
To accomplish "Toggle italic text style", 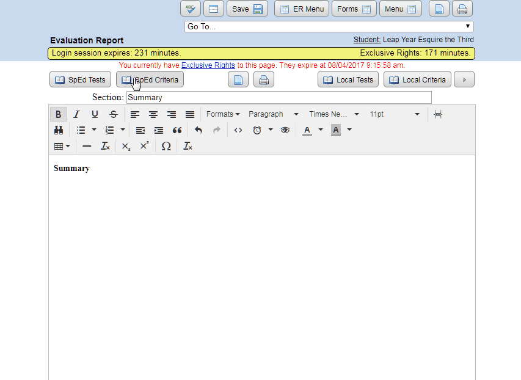I will point(76,114).
